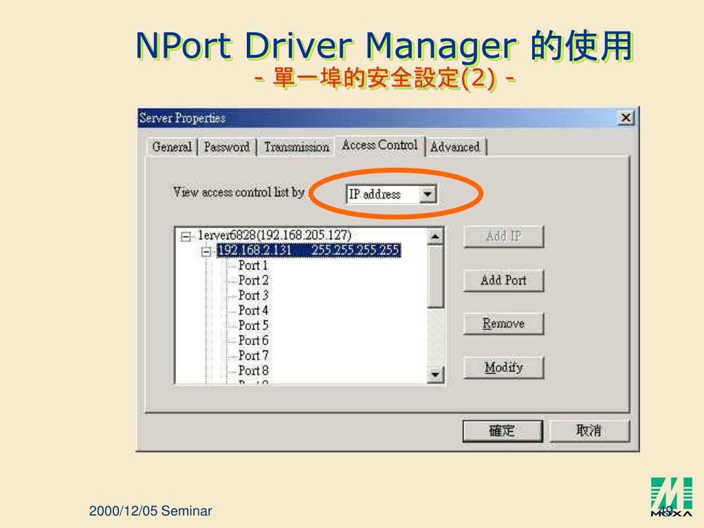Select the 192.168.2.131 255.255.255.255 entry
Viewport: 704px width, 528px height.
pos(309,250)
